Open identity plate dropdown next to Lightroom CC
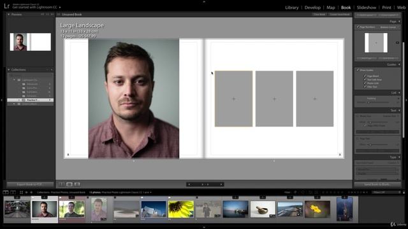 pyautogui.click(x=60, y=8)
